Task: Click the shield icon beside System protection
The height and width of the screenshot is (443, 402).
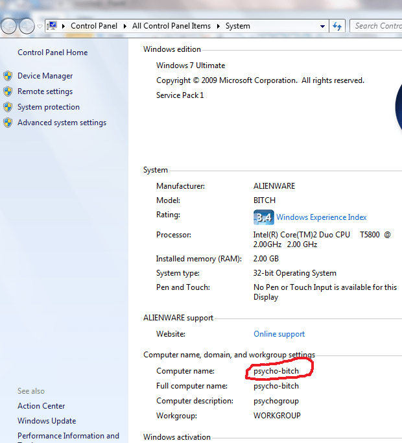Action: click(8, 107)
